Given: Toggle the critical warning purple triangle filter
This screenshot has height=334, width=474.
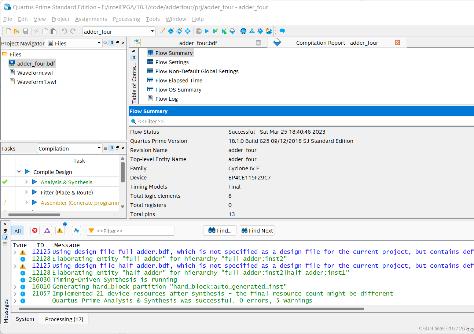Looking at the screenshot, I should (x=47, y=230).
